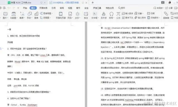Click the 文本框 text box icon
This screenshot has height=107, width=178.
[95, 14]
